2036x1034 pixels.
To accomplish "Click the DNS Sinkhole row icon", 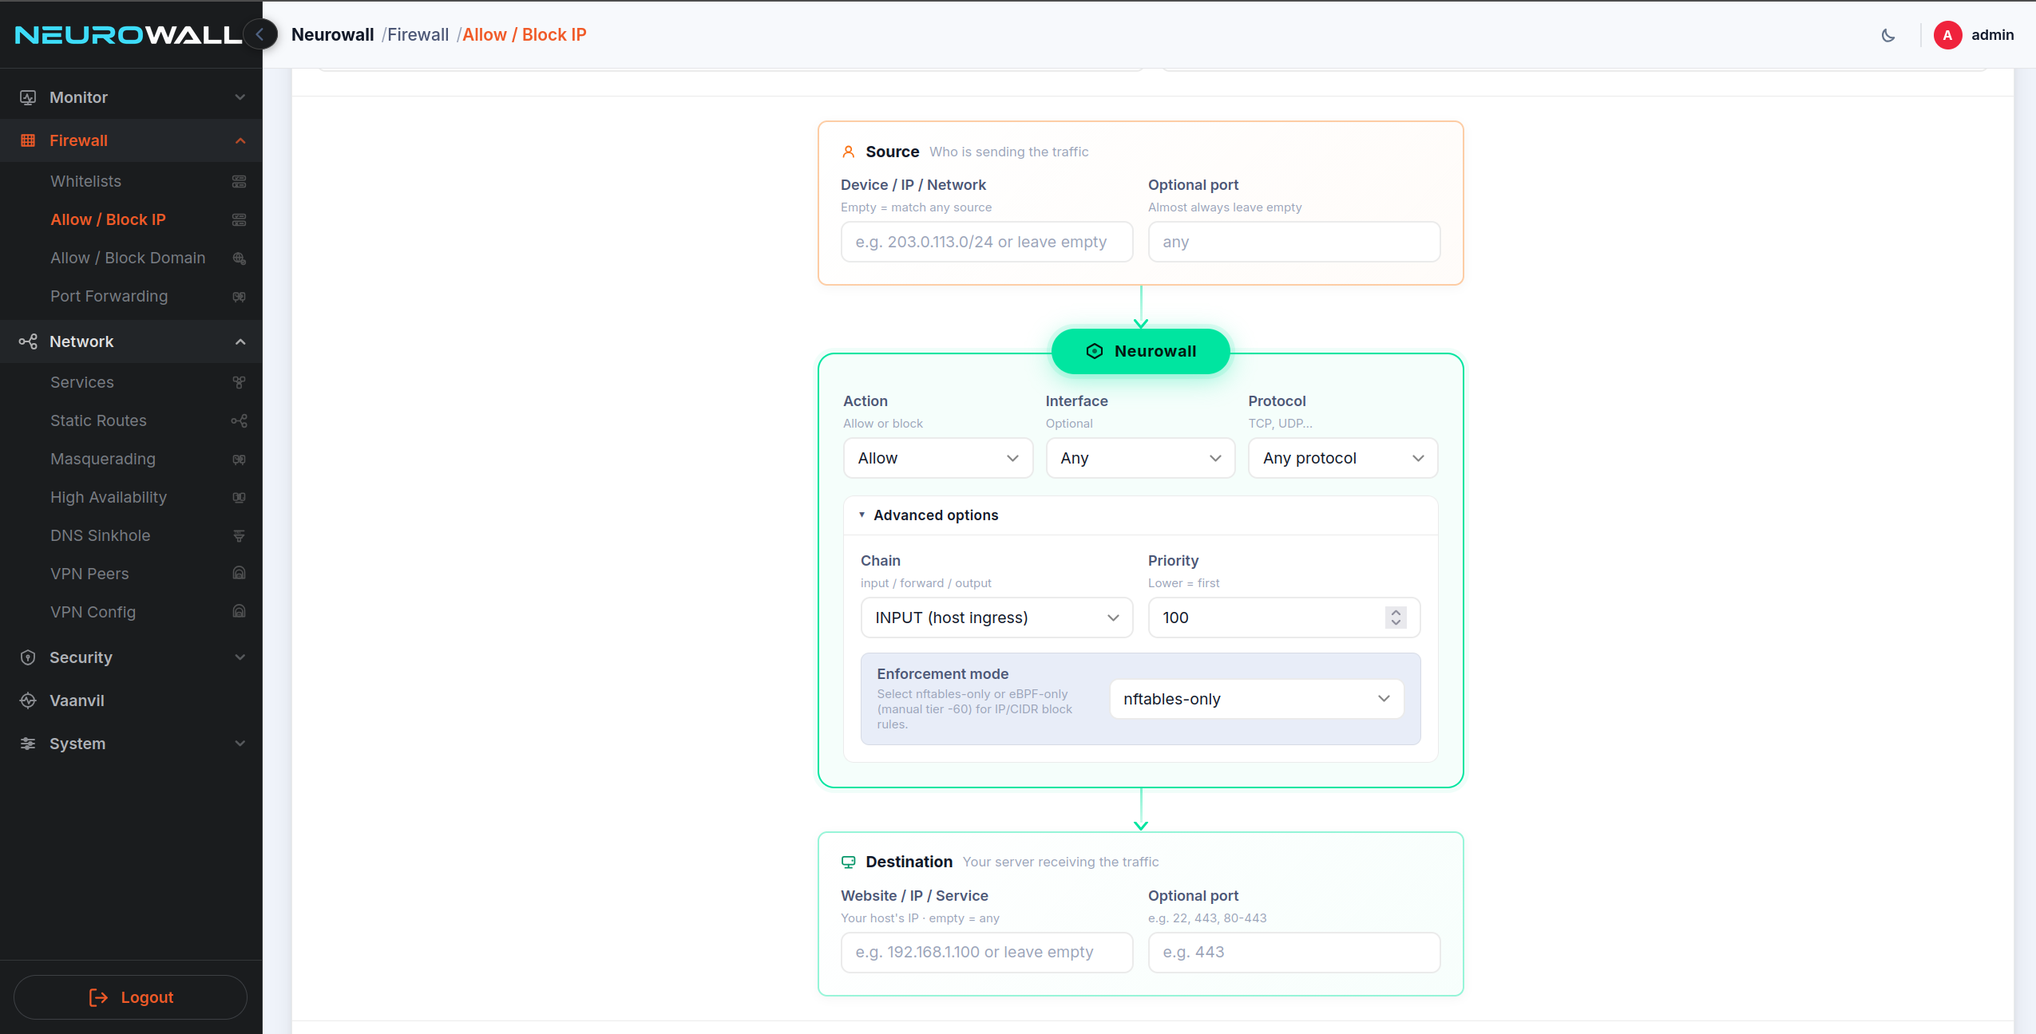I will (x=239, y=536).
